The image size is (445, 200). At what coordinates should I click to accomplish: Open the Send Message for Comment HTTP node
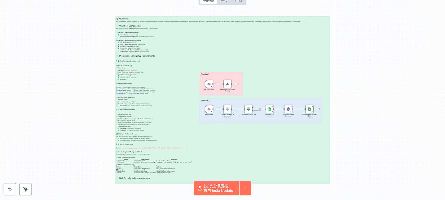coord(288,109)
